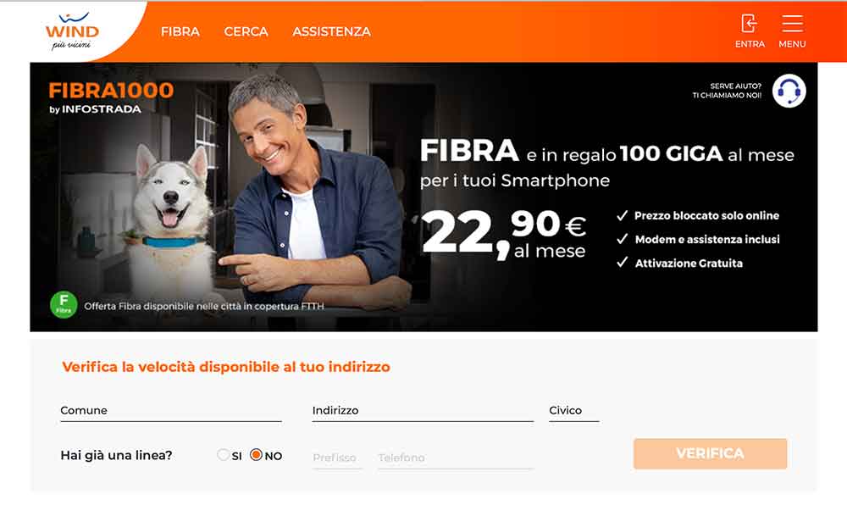Open the hamburger MENU icon
The width and height of the screenshot is (847, 505).
coord(792,24)
